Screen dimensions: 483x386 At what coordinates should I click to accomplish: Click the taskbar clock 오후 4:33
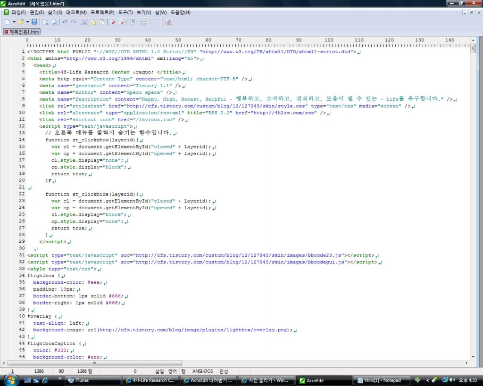coord(467,380)
